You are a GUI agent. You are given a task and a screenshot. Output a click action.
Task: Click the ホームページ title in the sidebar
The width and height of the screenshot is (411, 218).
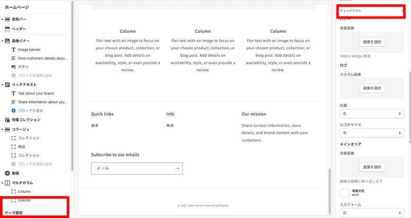tap(17, 7)
